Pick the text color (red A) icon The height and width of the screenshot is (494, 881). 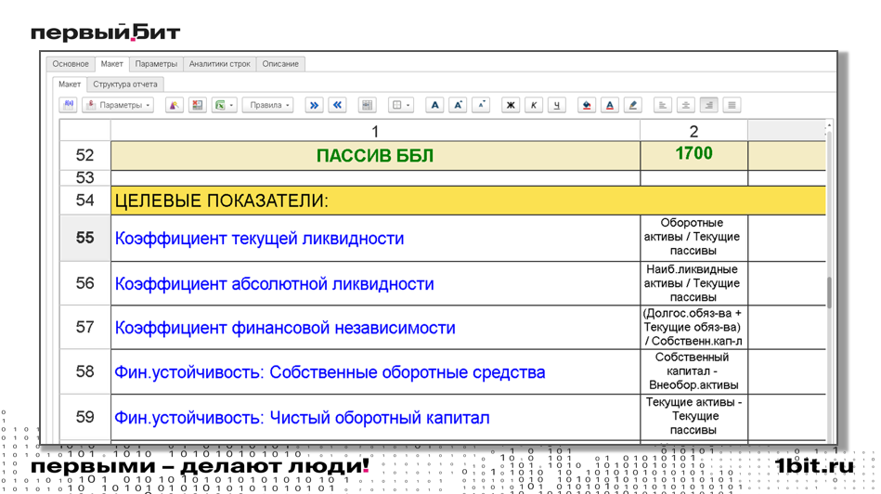(610, 105)
